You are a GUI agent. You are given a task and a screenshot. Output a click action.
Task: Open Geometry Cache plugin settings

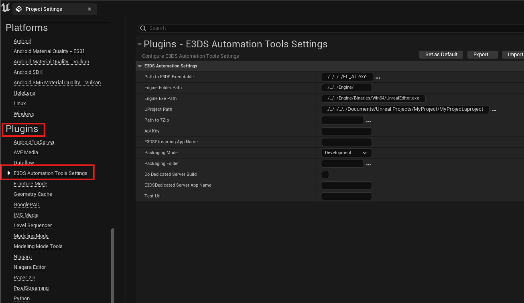[x=33, y=194]
